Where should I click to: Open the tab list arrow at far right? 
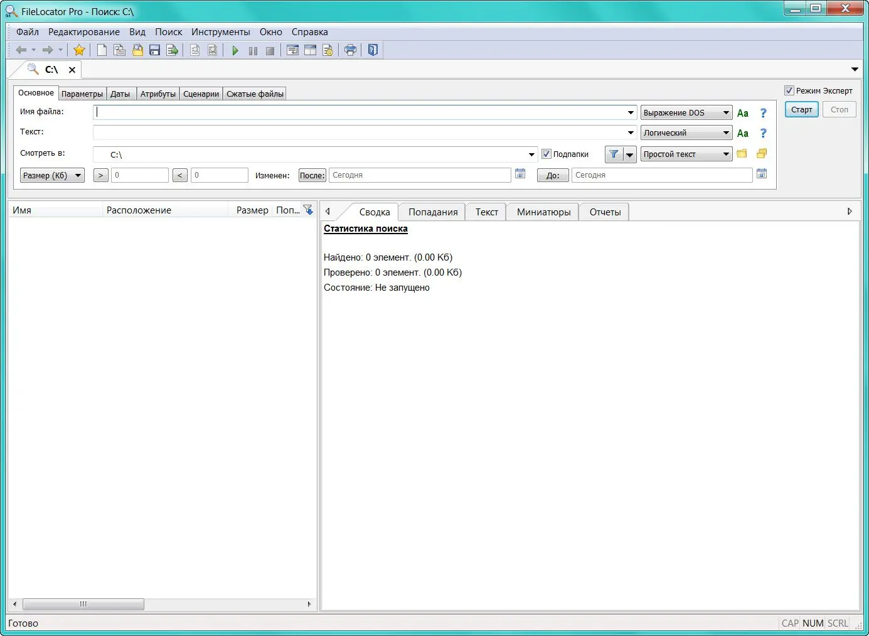[855, 70]
